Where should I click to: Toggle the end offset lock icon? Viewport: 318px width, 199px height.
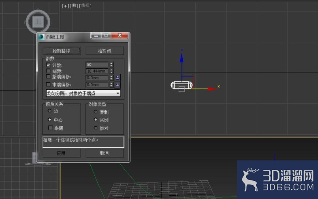click(x=117, y=85)
